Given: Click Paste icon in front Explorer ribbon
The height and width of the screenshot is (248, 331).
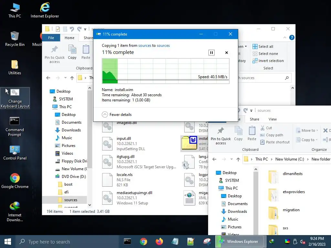Looking at the screenshot, I should tap(252, 133).
